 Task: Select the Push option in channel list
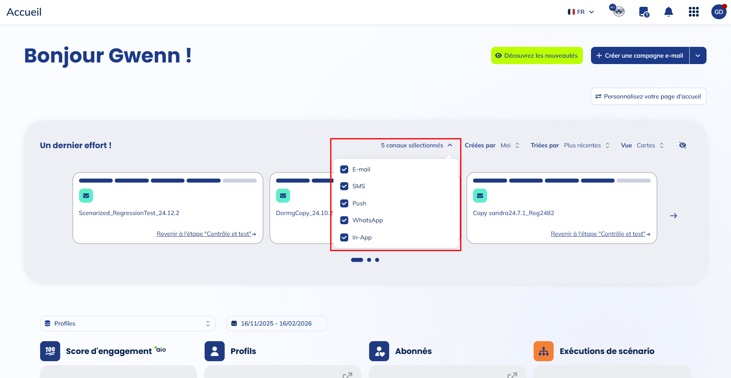pos(359,203)
